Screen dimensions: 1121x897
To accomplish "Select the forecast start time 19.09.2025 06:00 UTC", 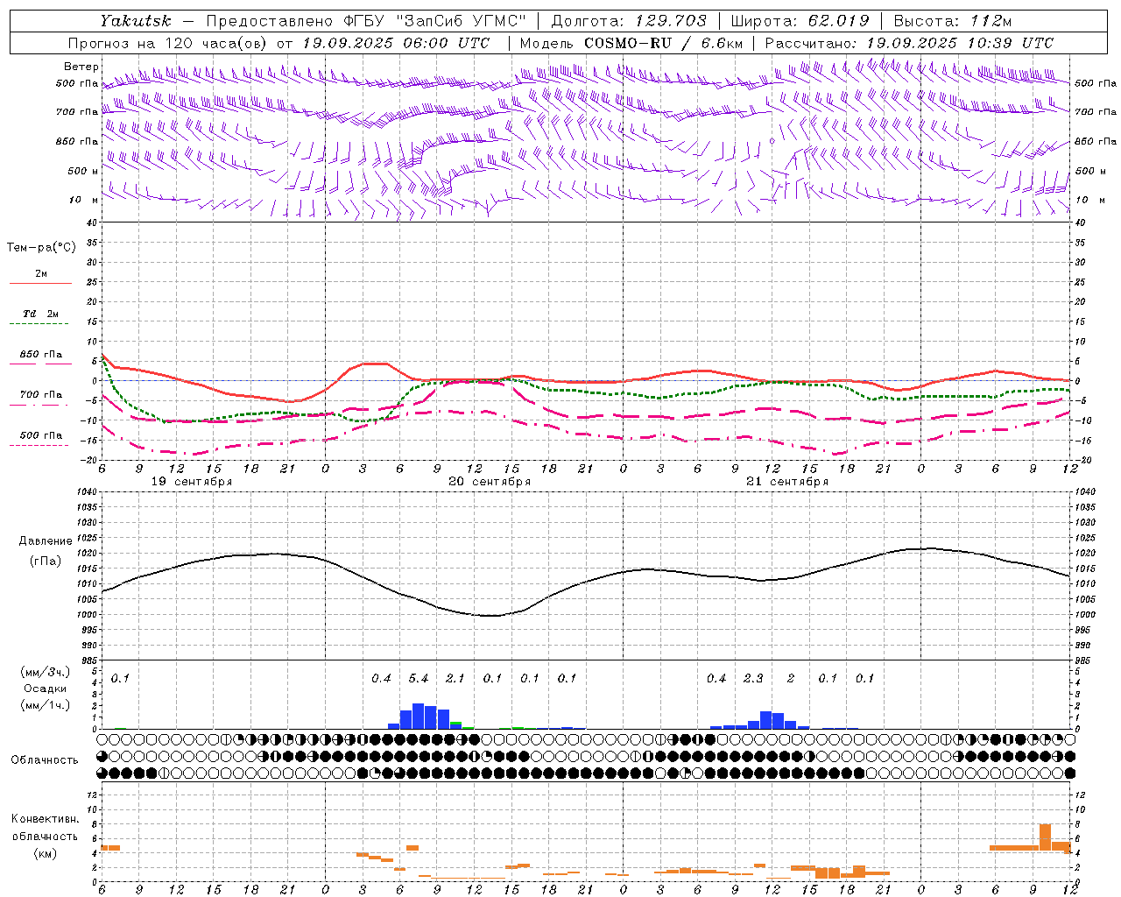I will 396,42.
